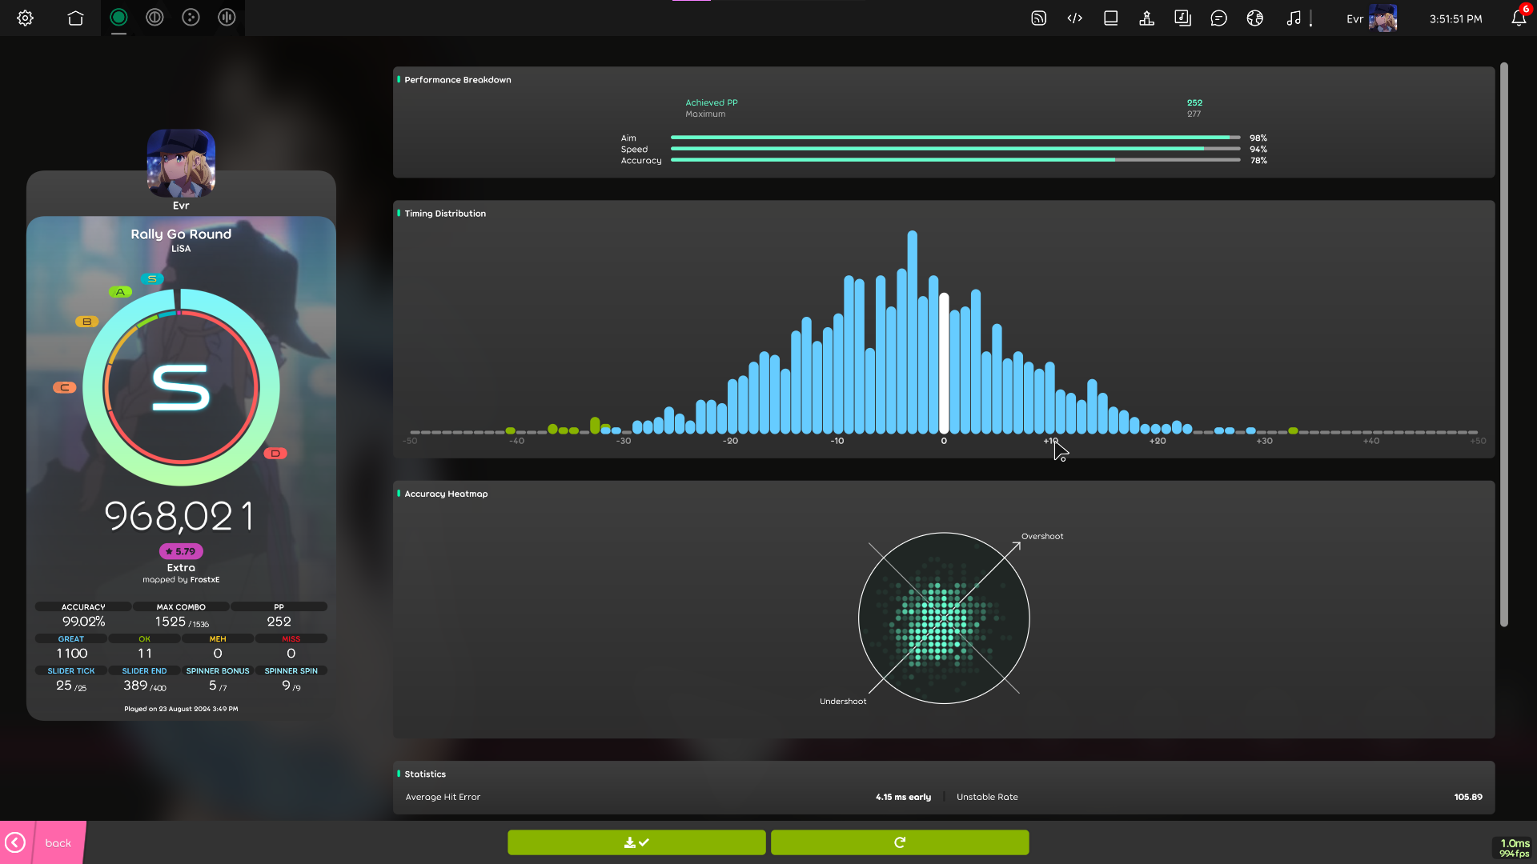Open the notifications bell icon
Screen dimensions: 1537x864
point(1518,18)
